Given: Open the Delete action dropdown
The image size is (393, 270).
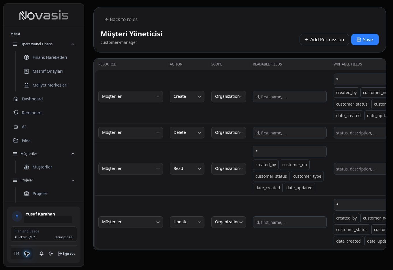Looking at the screenshot, I should tap(187, 133).
